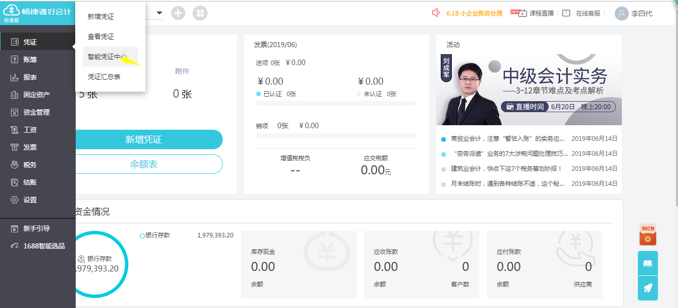678x308 pixels.
Task: Click the 李四代 user avatar
Action: (622, 14)
